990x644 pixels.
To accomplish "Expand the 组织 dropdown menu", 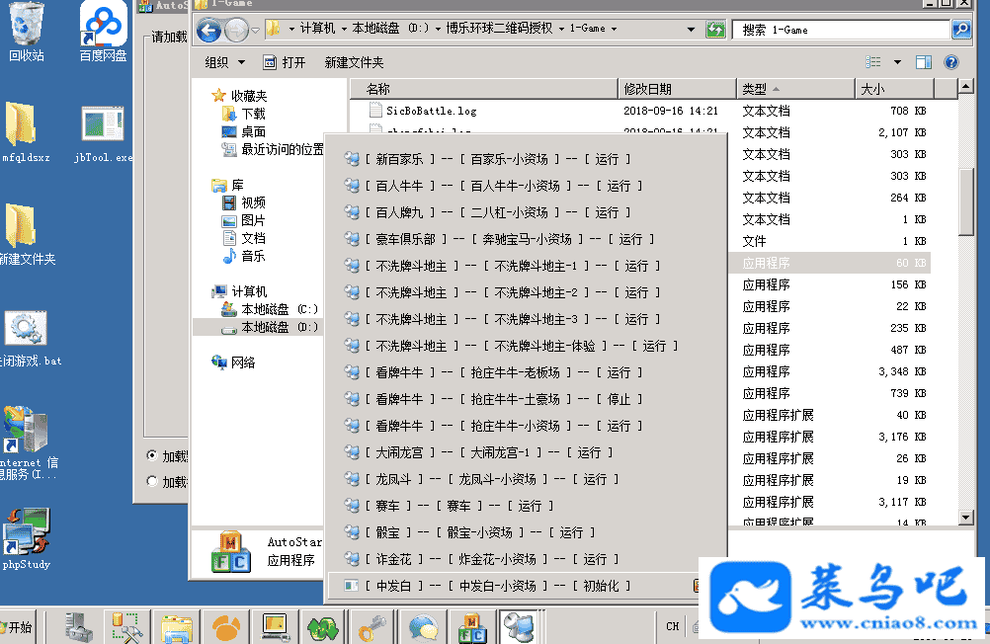I will [224, 62].
